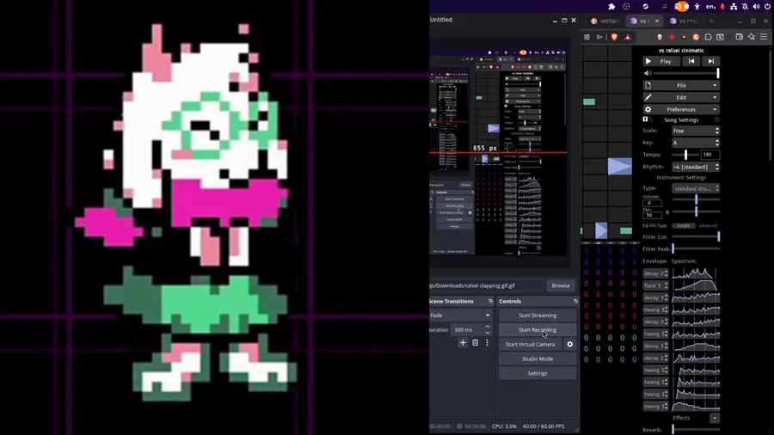Open the Brave Shields lion icon

614,37
